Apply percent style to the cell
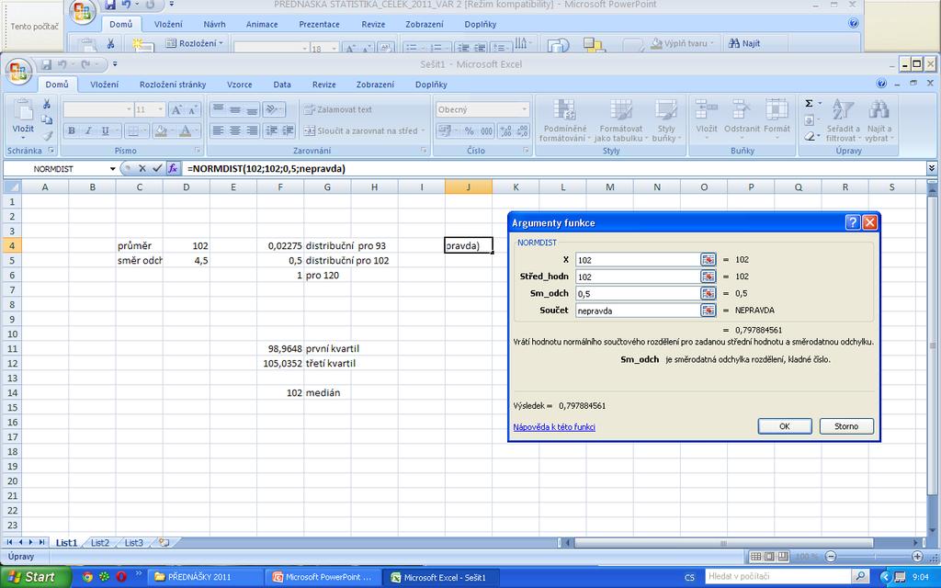The image size is (941, 588). [x=470, y=130]
